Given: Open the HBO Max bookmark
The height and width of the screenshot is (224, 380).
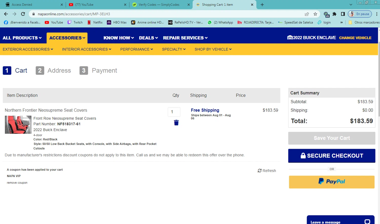Looking at the screenshot, I should pyautogui.click(x=117, y=22).
